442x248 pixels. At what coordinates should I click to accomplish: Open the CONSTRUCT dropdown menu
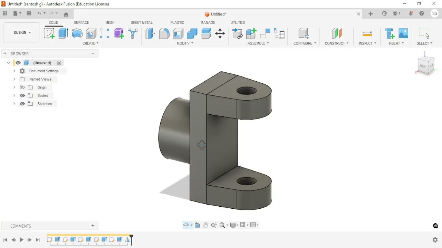click(x=337, y=43)
